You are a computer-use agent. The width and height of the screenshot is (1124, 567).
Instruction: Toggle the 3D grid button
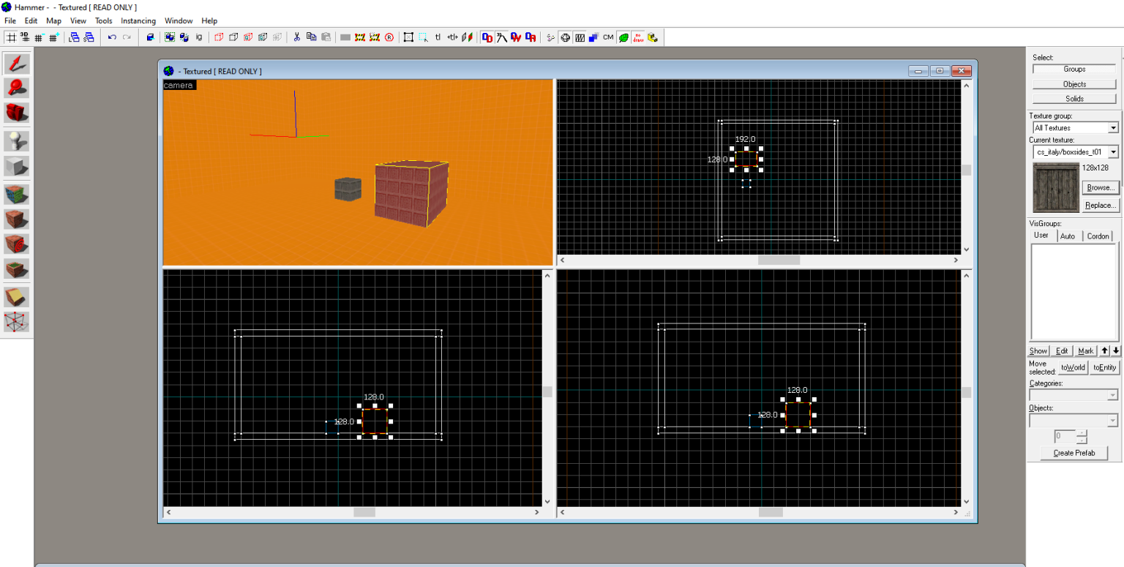[x=24, y=37]
